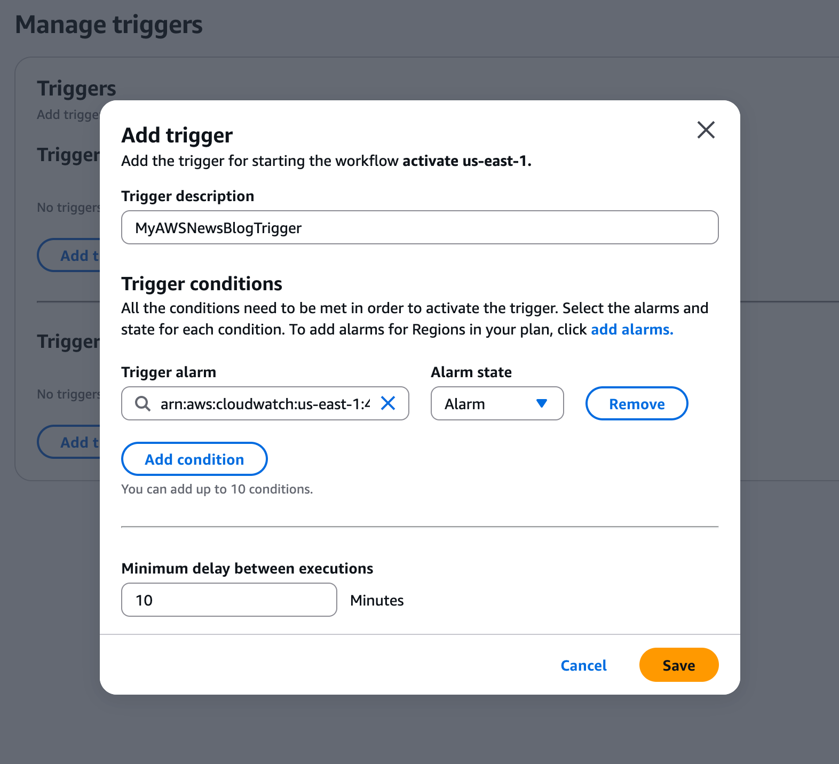Click the Alarm state label
The width and height of the screenshot is (839, 764).
(x=471, y=372)
